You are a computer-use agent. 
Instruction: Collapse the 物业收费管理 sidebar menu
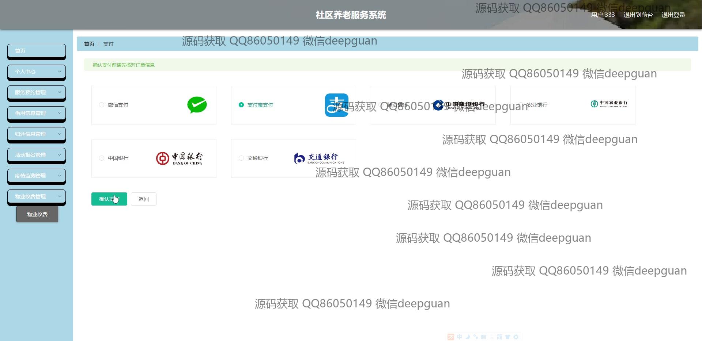[x=37, y=197]
